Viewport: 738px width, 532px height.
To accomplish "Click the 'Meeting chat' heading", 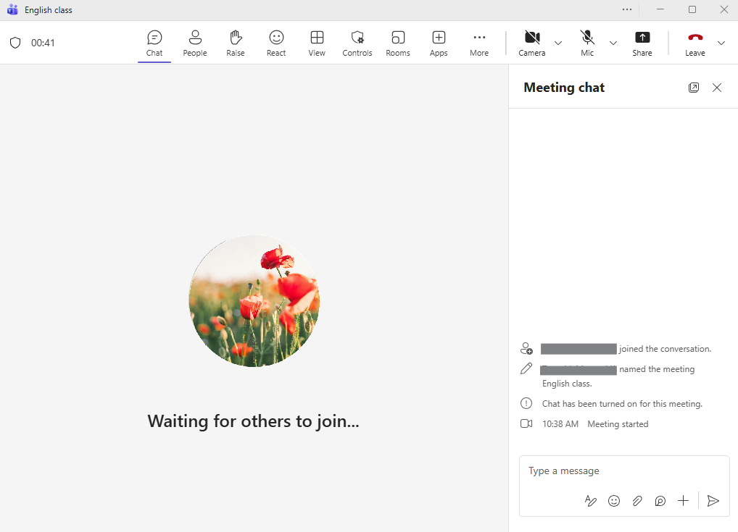I will pyautogui.click(x=564, y=88).
